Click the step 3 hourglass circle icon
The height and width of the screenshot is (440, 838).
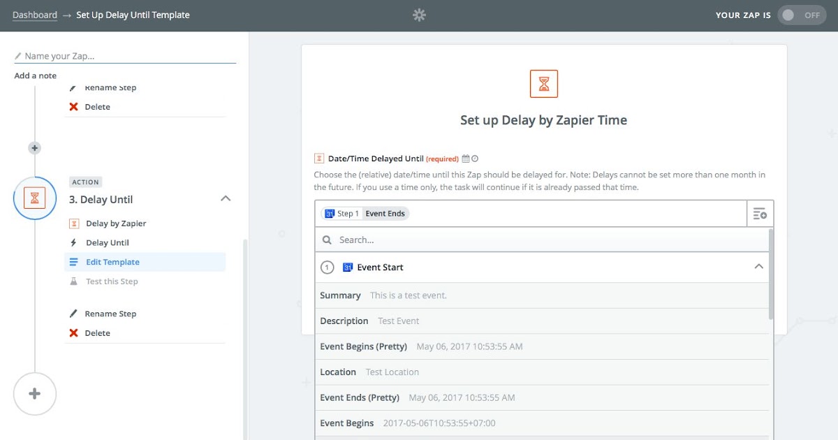click(35, 198)
